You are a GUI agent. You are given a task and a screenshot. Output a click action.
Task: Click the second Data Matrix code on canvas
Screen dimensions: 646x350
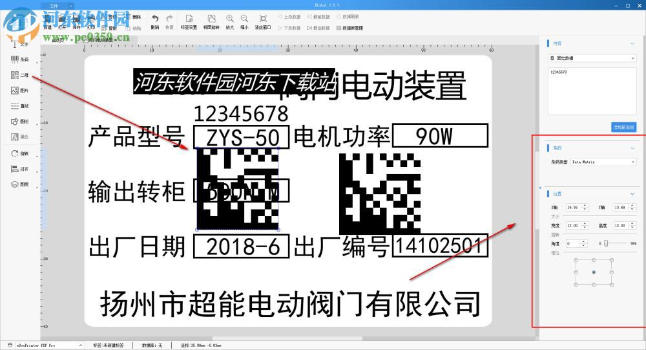(380, 193)
